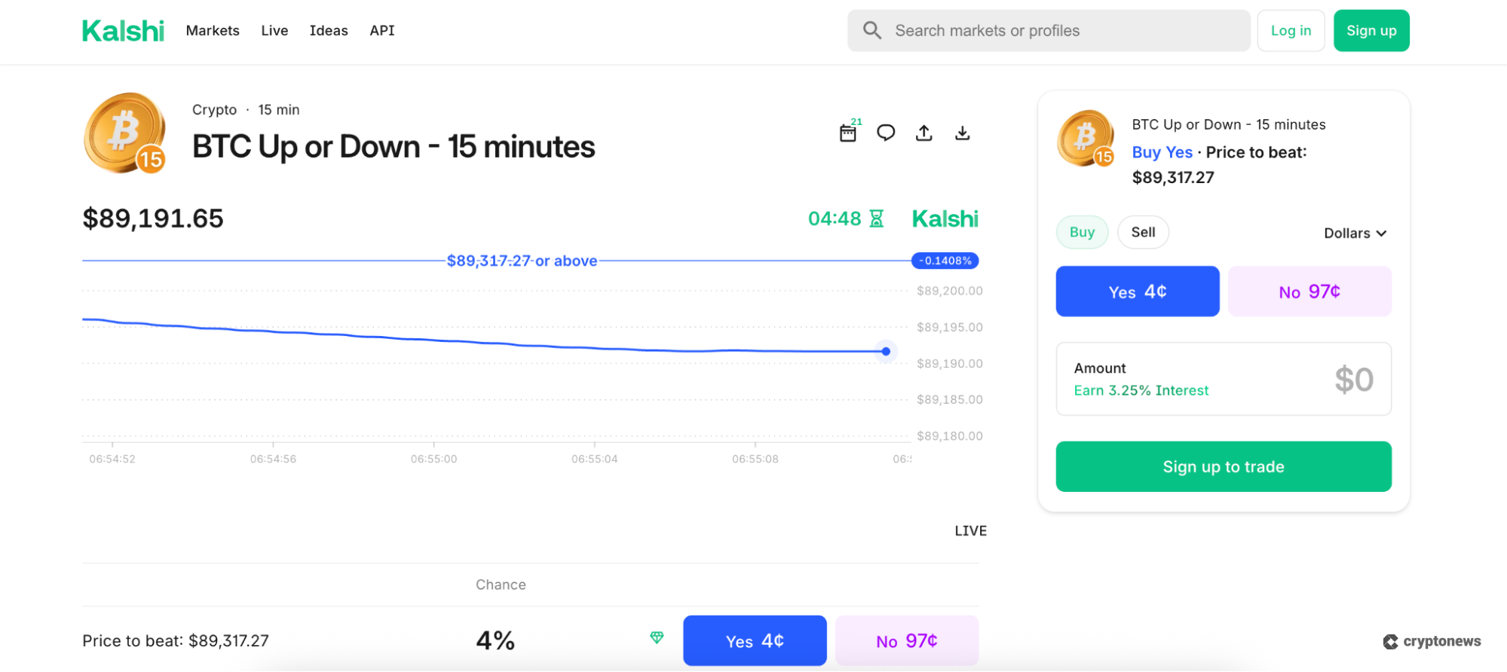The width and height of the screenshot is (1507, 672).
Task: Click the -0.1408% badge
Action: [945, 261]
